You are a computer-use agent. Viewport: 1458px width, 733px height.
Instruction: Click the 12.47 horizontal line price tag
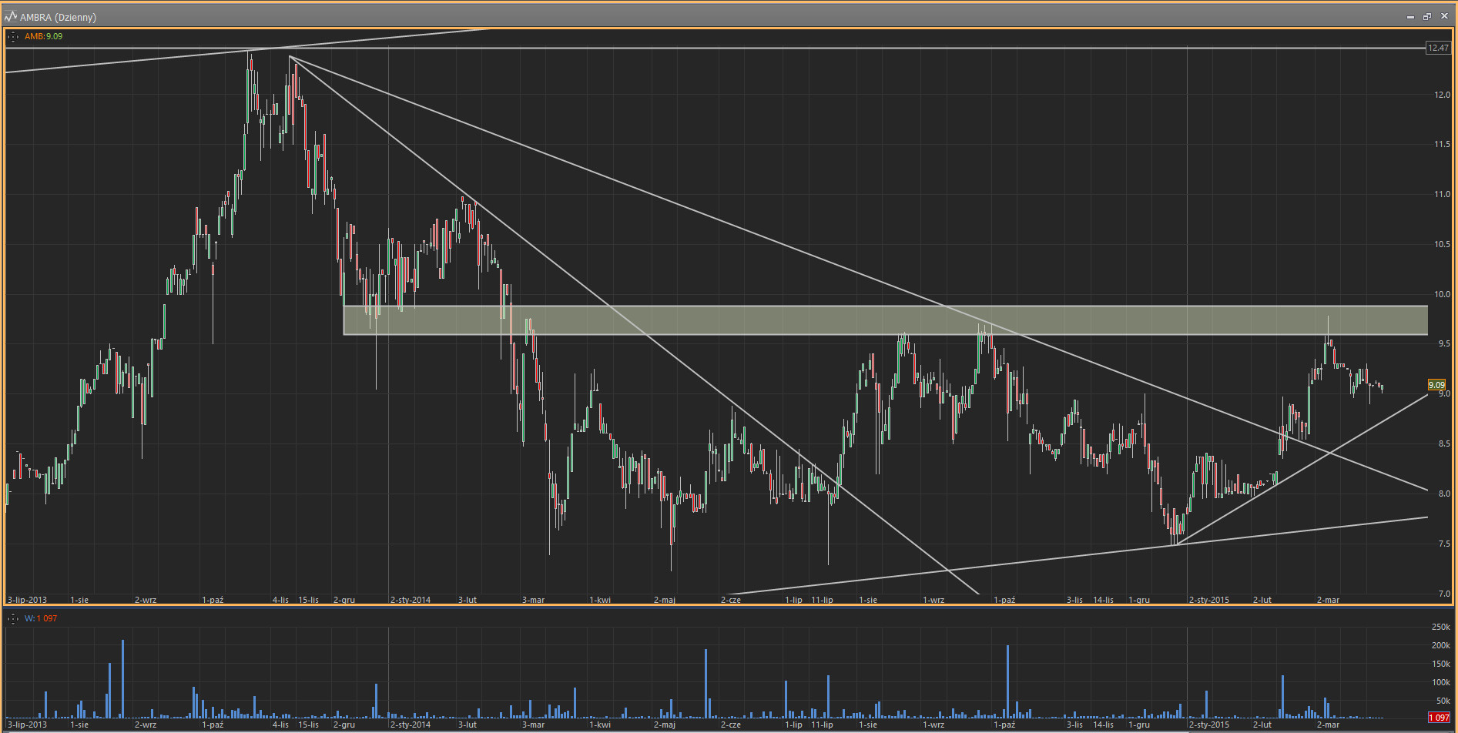(1438, 48)
